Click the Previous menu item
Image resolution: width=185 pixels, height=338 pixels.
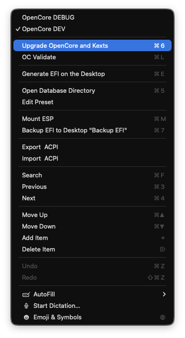(93, 186)
